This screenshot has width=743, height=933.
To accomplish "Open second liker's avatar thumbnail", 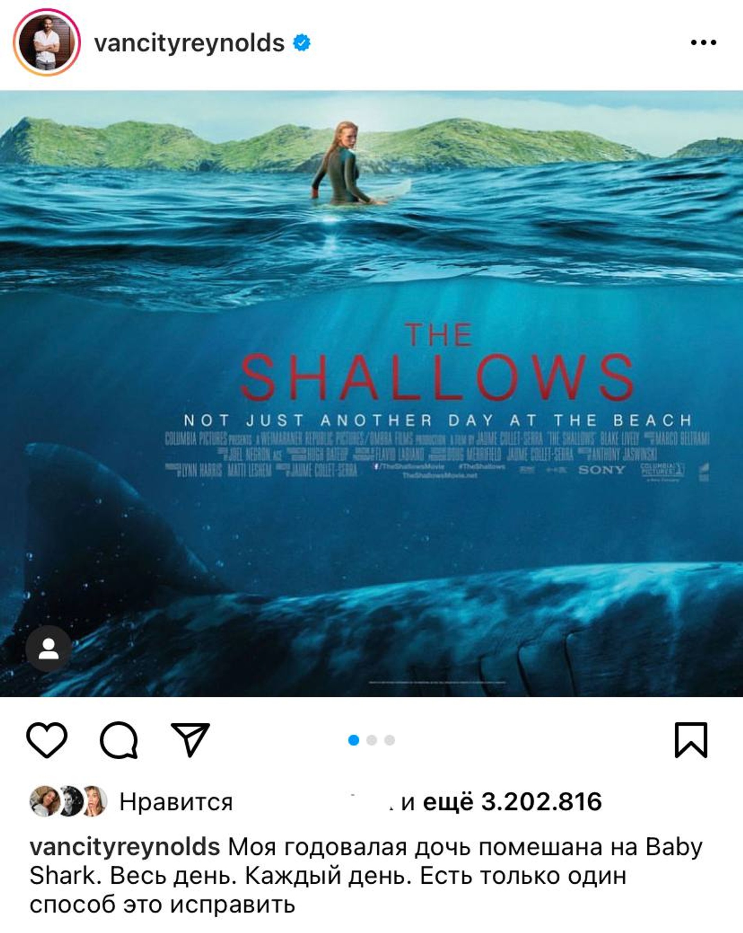I will [70, 801].
